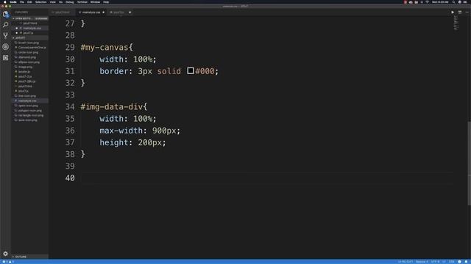Open the Terminal menu
The width and height of the screenshot is (471, 264).
82,1
